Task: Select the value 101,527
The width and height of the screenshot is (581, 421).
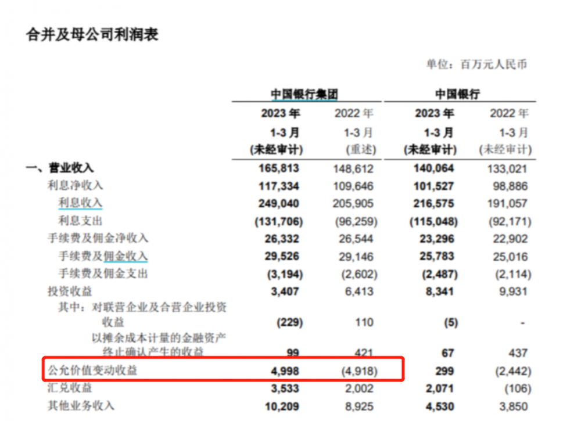Action: click(433, 186)
